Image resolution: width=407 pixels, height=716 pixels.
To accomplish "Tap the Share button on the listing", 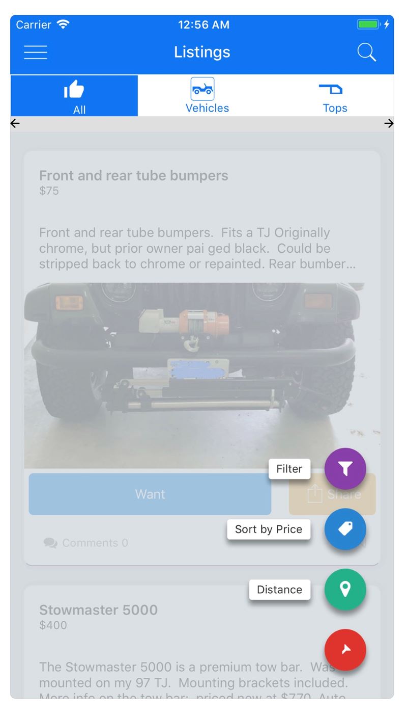I will (333, 494).
